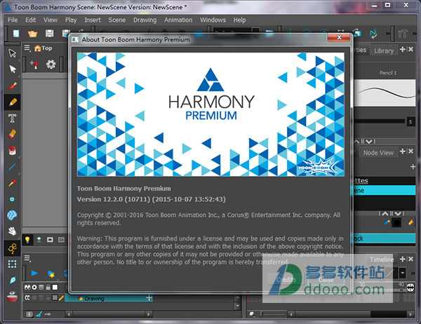Image resolution: width=421 pixels, height=324 pixels.
Task: Toggle solo mode circle in timeline header
Action: coord(34,288)
